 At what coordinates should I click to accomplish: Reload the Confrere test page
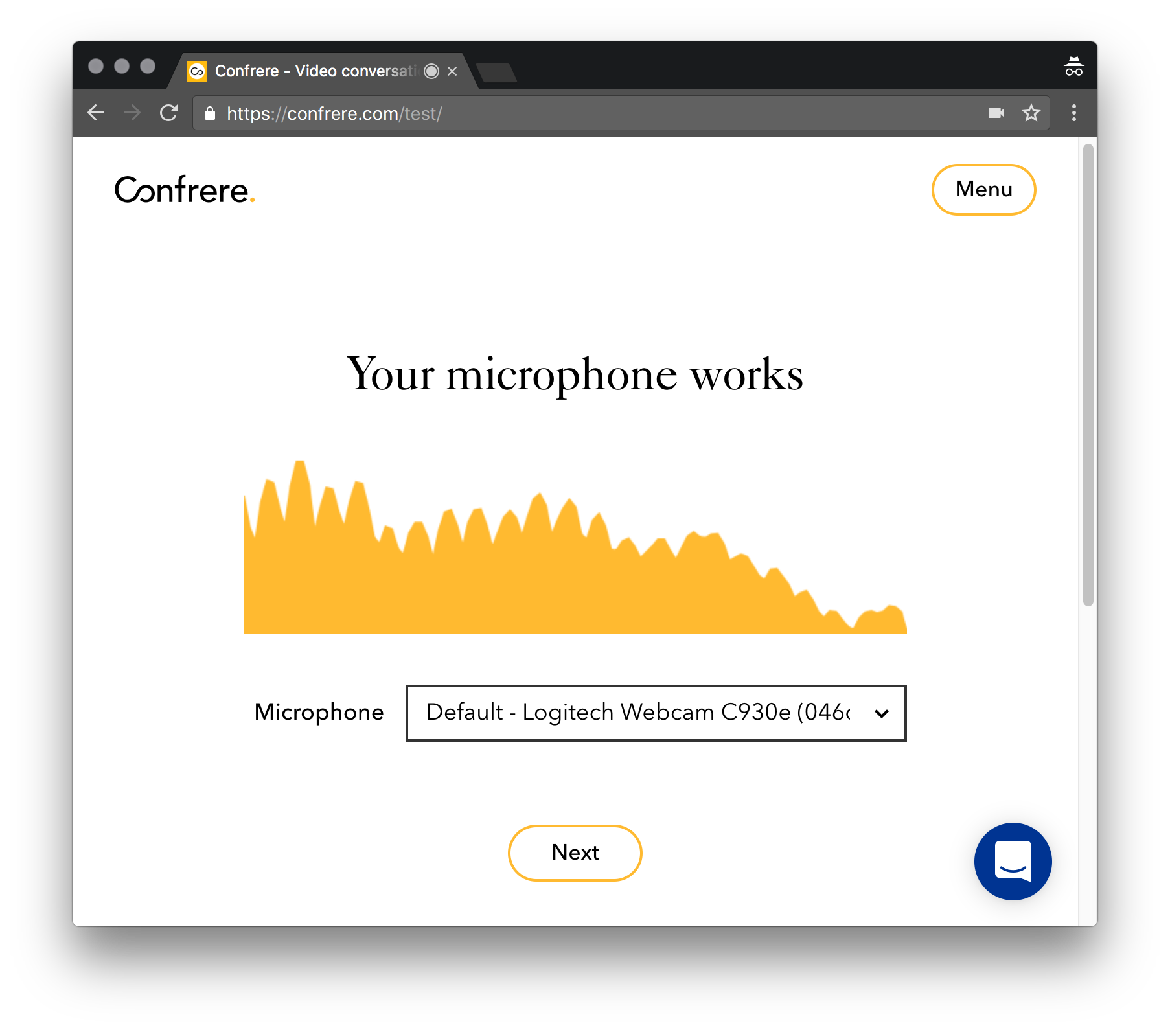(168, 113)
